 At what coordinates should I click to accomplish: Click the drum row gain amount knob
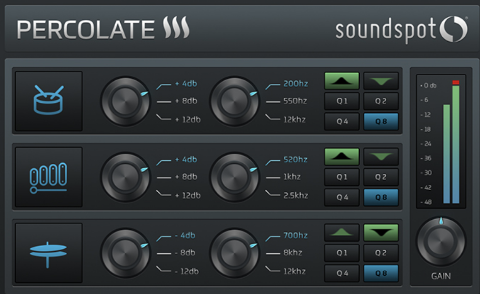point(125,101)
